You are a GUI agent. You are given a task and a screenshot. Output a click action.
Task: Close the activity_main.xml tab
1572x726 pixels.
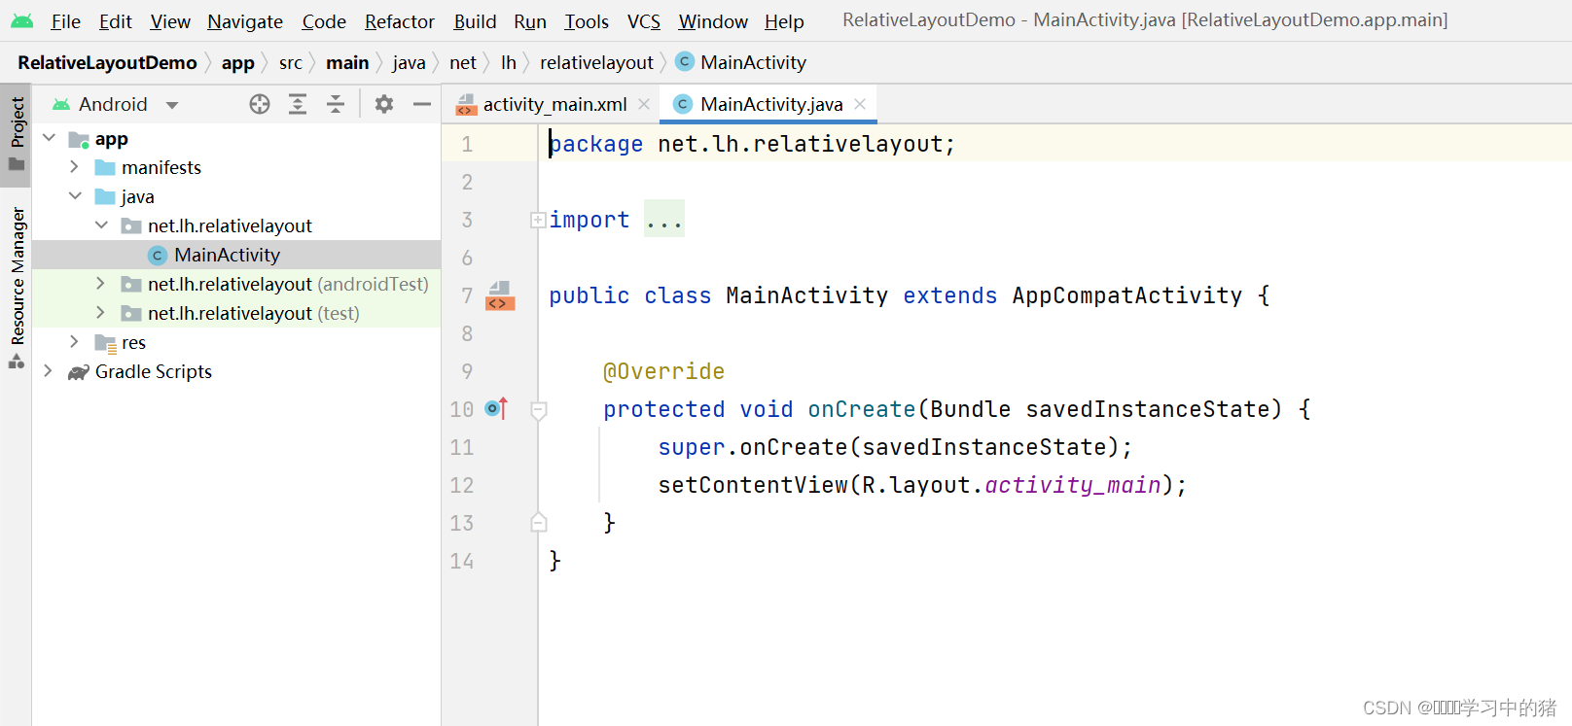pyautogui.click(x=644, y=104)
